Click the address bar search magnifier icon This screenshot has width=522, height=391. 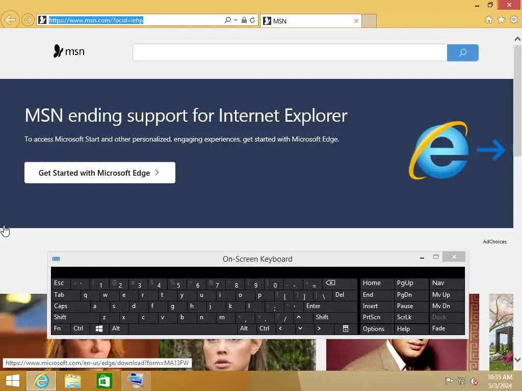tap(227, 20)
